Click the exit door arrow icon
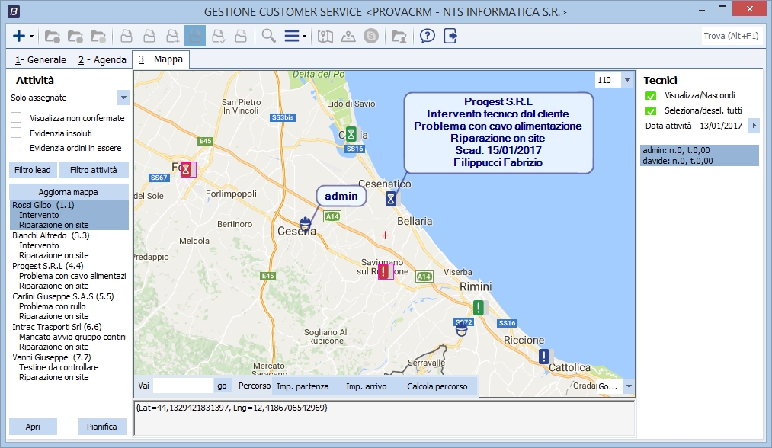The width and height of the screenshot is (772, 448). pos(450,36)
